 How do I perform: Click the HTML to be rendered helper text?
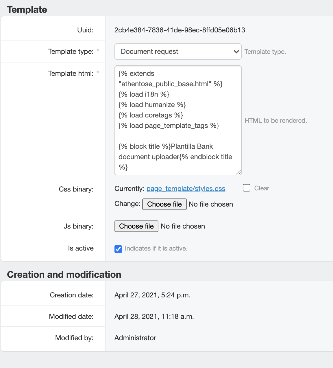(x=276, y=120)
